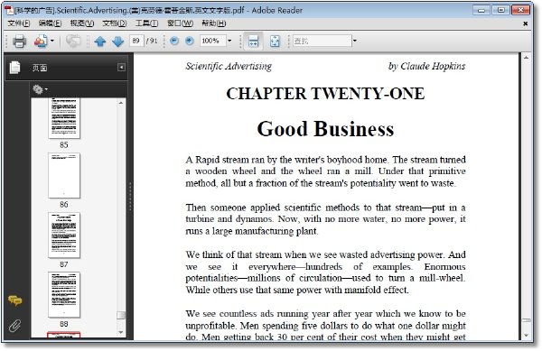Click the zoom out minus button
This screenshot has width=542, height=351.
click(174, 41)
